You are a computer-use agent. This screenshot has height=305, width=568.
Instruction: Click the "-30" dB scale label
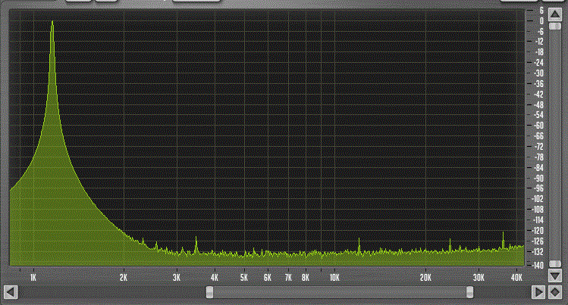pos(539,73)
